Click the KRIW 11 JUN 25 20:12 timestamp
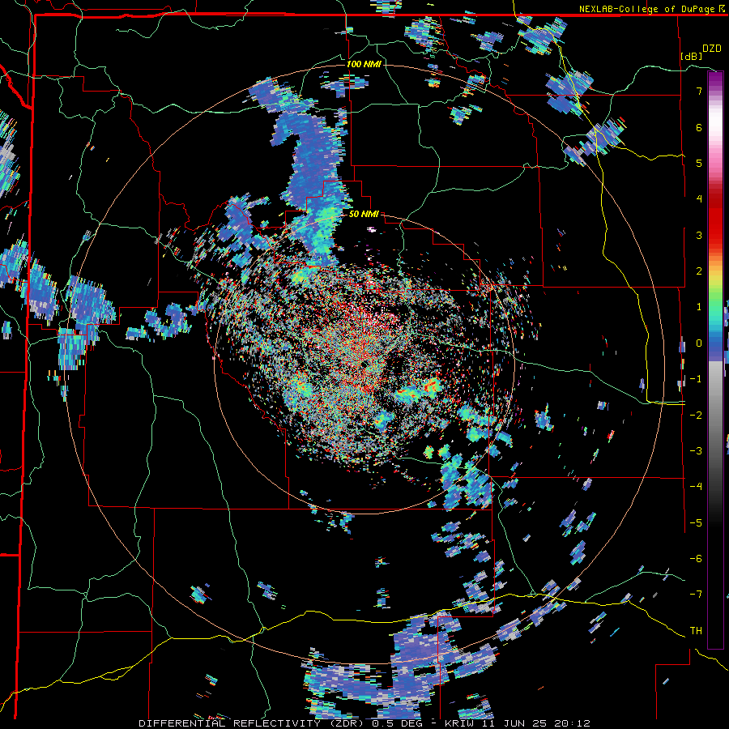 pos(518,723)
